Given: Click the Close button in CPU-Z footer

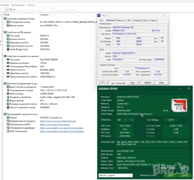Looking at the screenshot, I should tap(161, 82).
